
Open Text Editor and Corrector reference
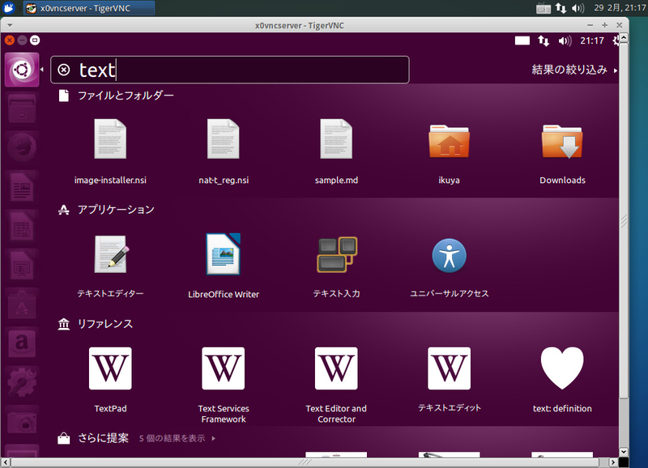(336, 385)
